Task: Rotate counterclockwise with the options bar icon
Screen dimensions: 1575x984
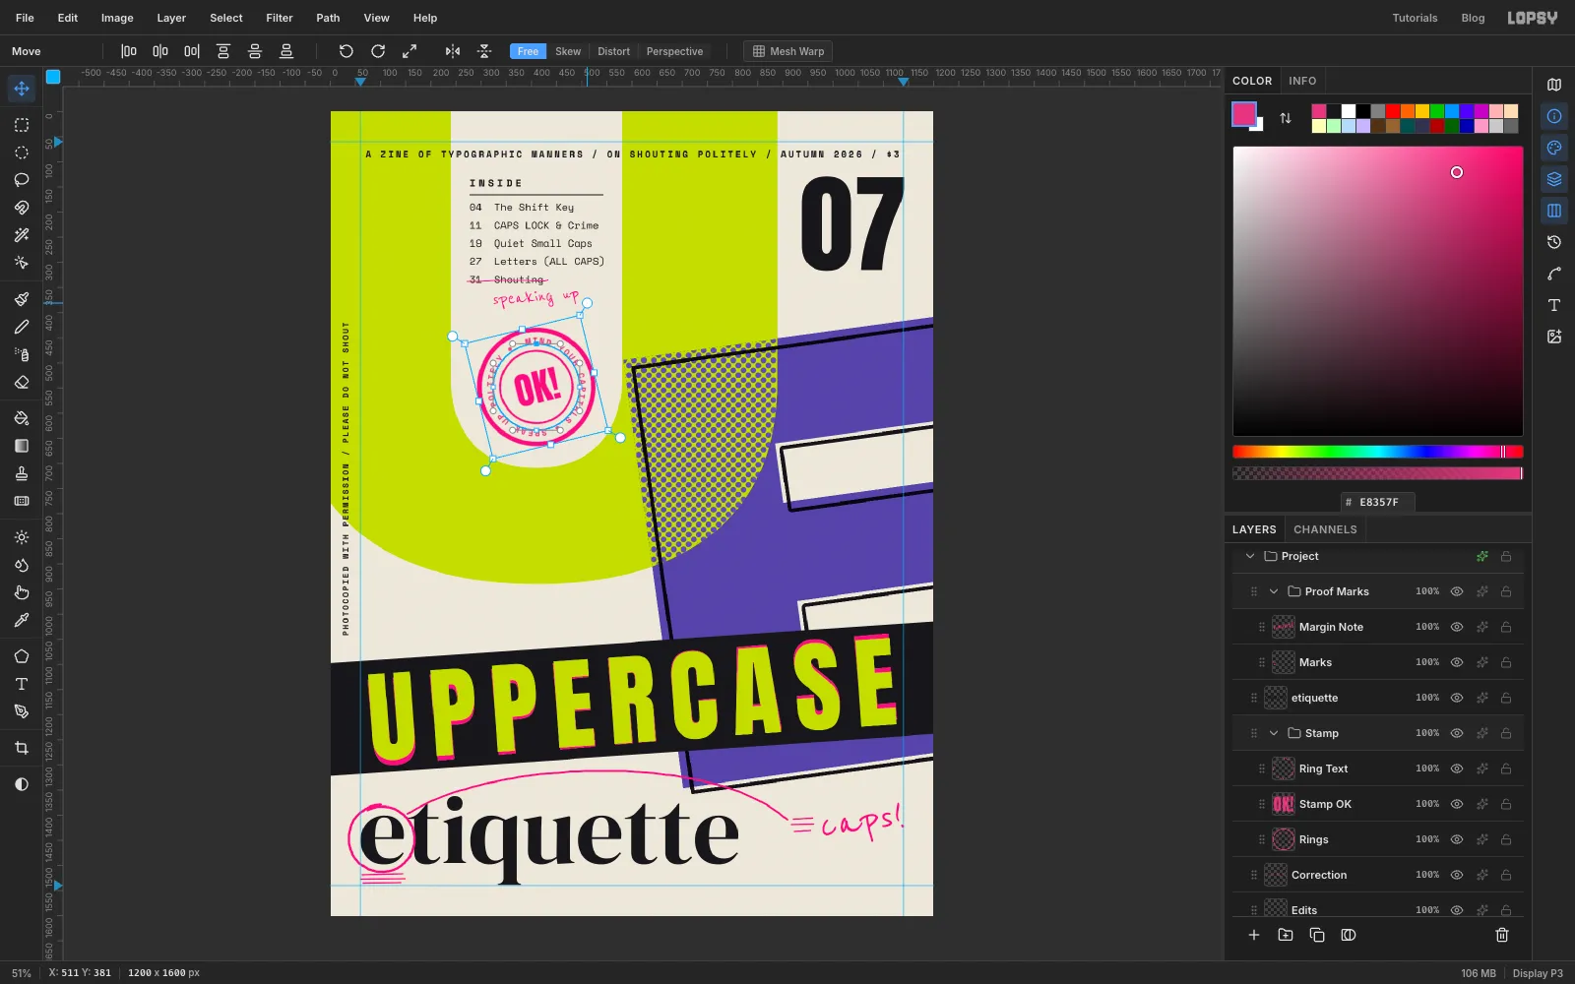Action: click(346, 51)
